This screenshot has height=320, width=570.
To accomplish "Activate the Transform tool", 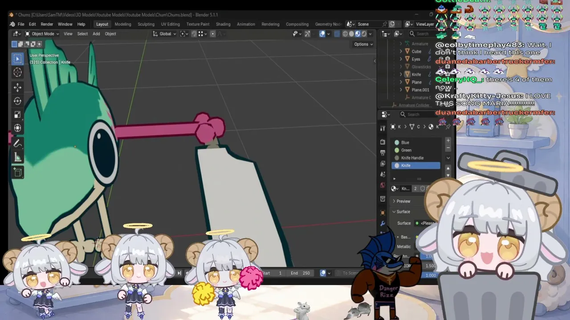I will (18, 128).
